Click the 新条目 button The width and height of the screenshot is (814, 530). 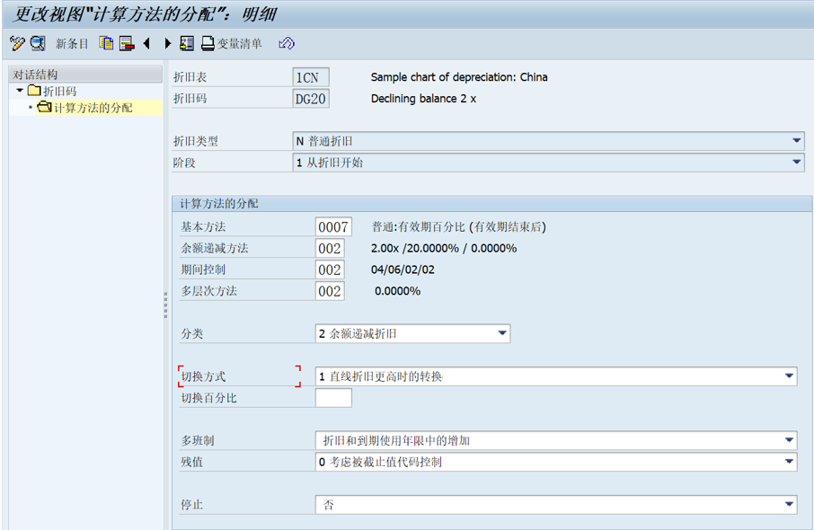point(72,43)
